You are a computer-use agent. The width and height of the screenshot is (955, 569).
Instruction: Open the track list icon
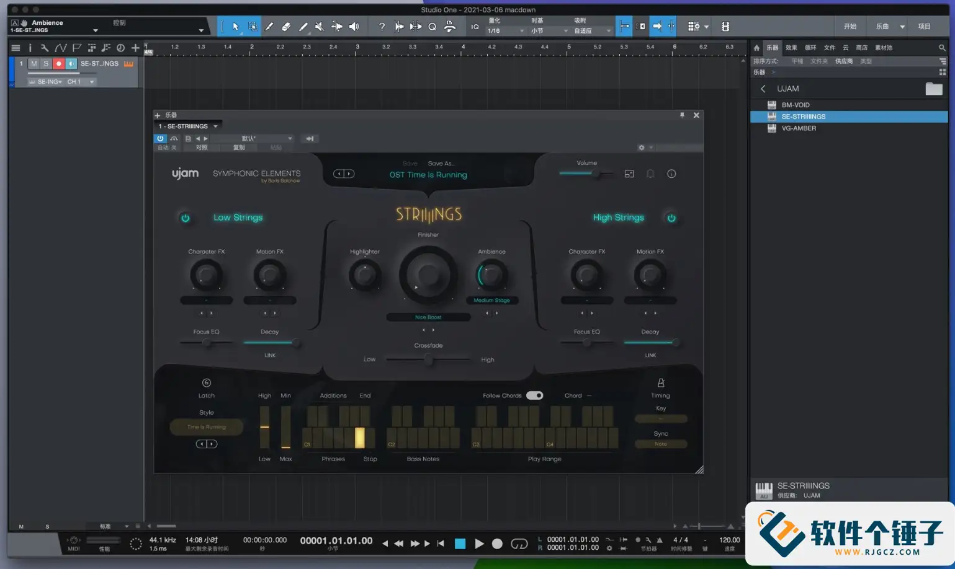click(x=16, y=48)
